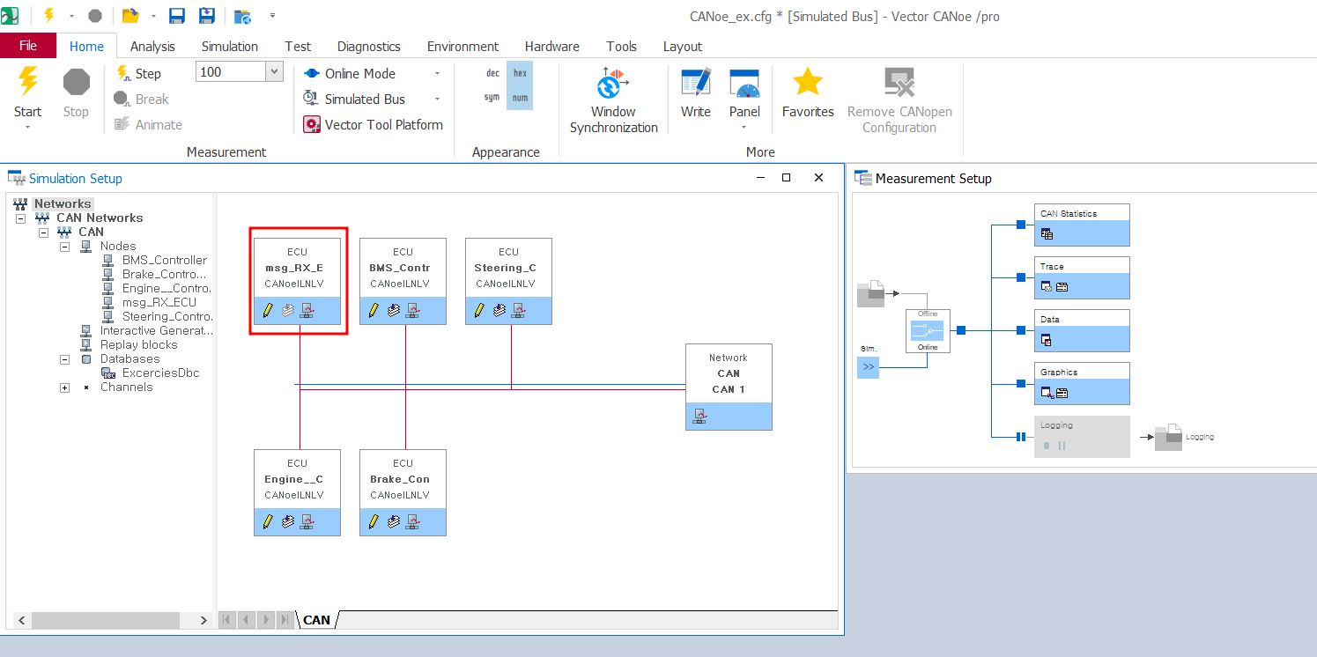Open the Write window
This screenshot has height=657, width=1317.
click(x=696, y=94)
